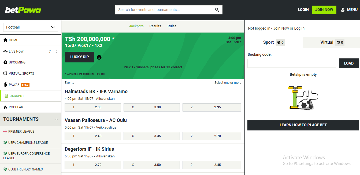Screen dimensions: 360x175
Task: Pick draw 3.35 for Vaasan Palloseura match
Action: click(x=152, y=136)
